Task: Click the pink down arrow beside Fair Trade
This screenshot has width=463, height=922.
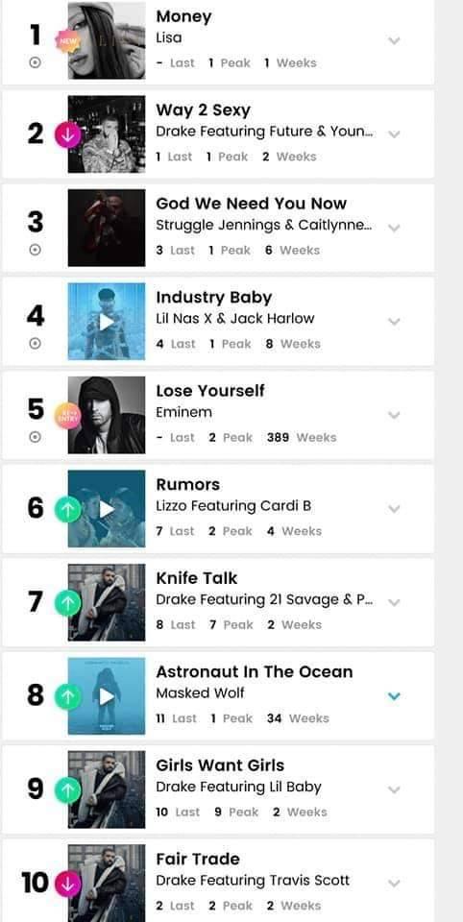Action: (67, 884)
